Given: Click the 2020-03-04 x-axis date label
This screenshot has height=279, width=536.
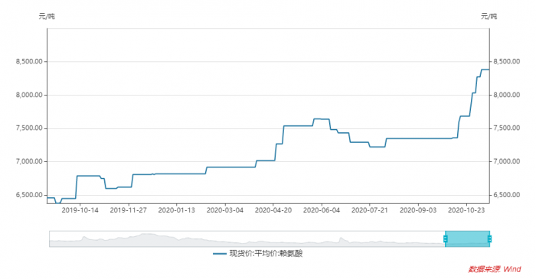Looking at the screenshot, I should click(225, 210).
